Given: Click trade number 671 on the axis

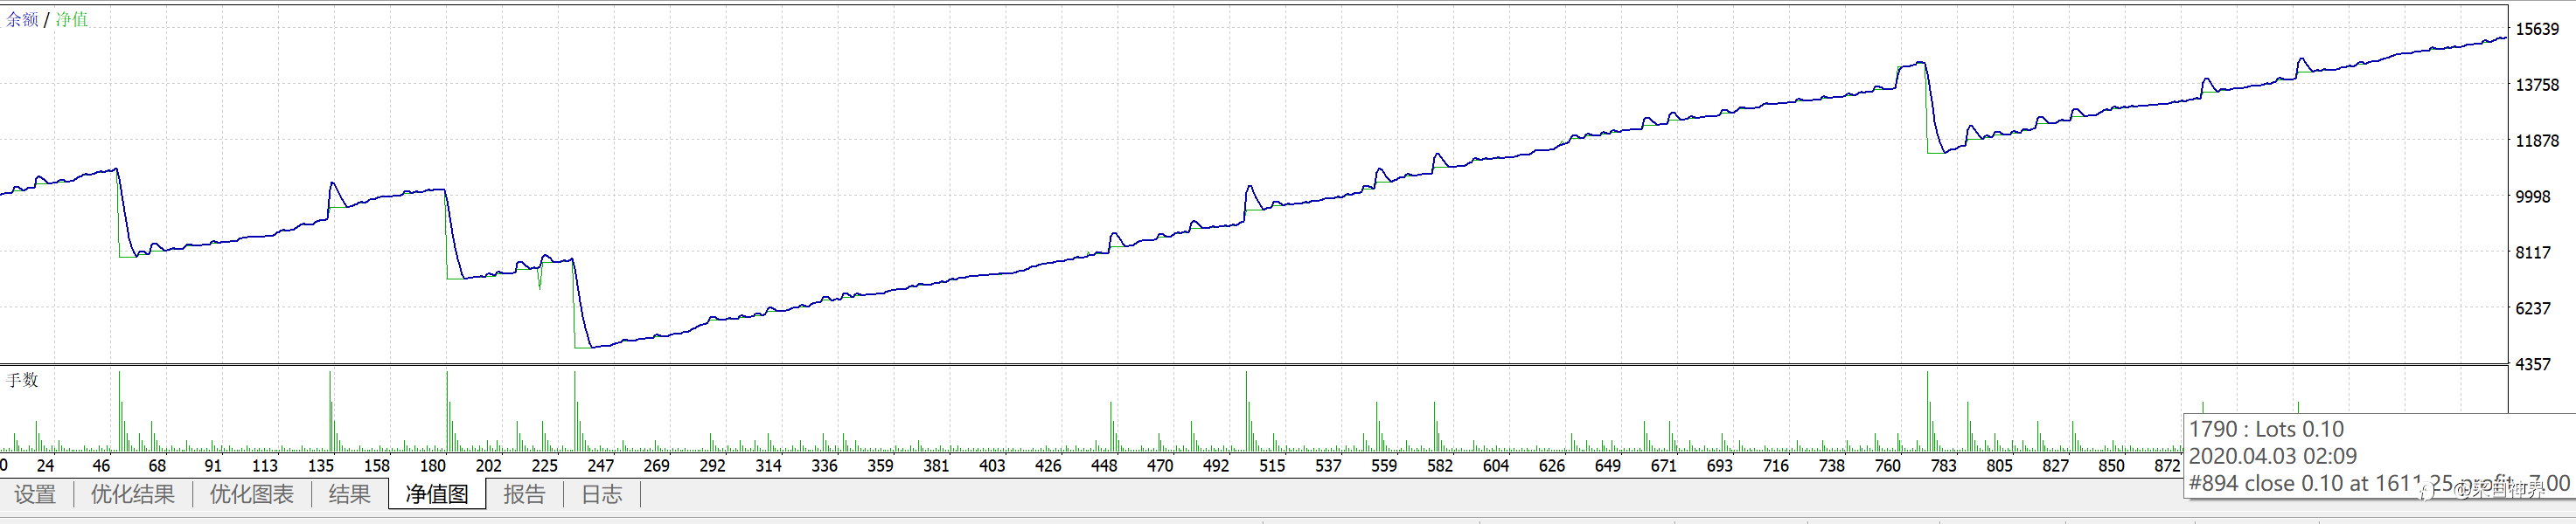Looking at the screenshot, I should tap(1665, 465).
